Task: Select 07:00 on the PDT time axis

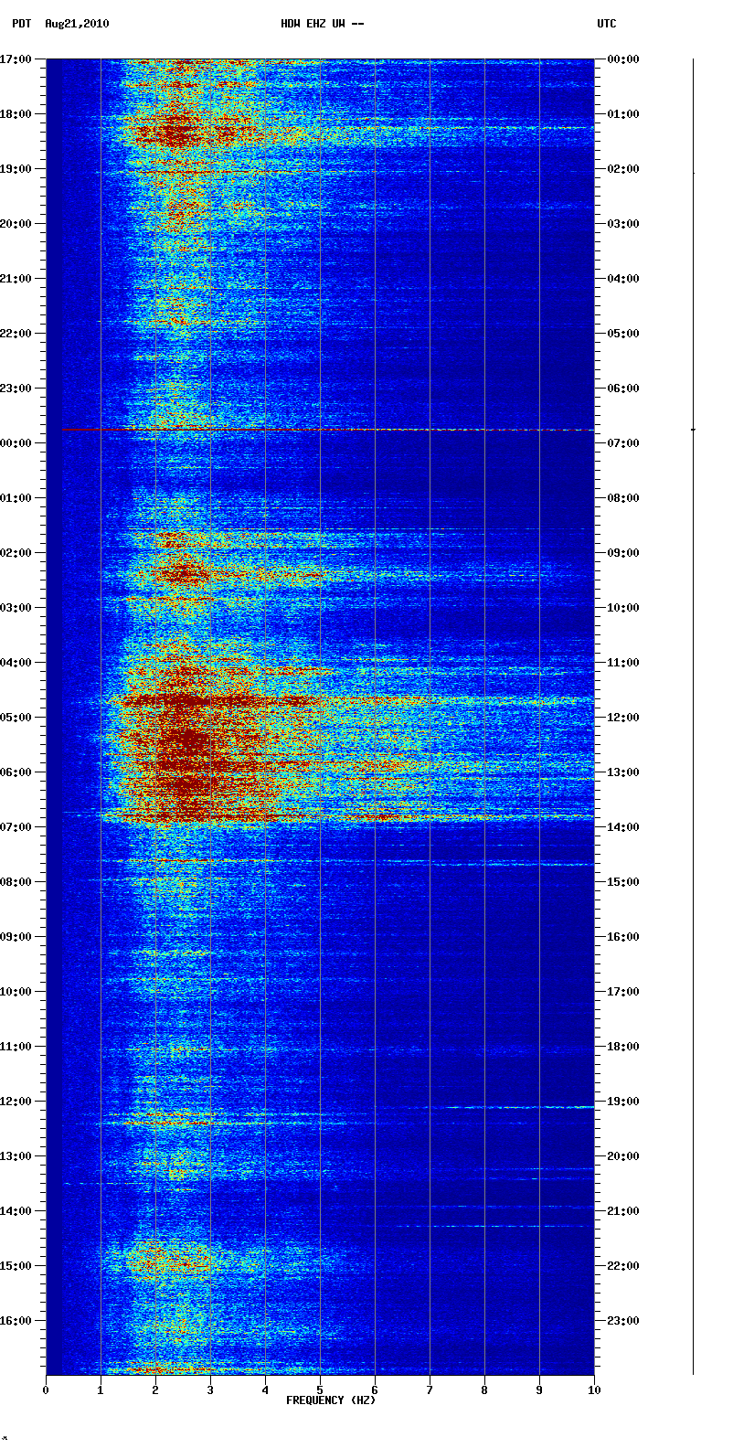Action: 16,827
